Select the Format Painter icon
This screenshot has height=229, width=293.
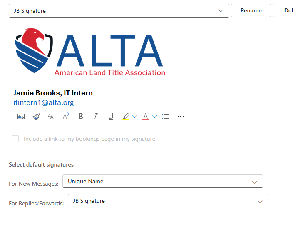coord(36,117)
